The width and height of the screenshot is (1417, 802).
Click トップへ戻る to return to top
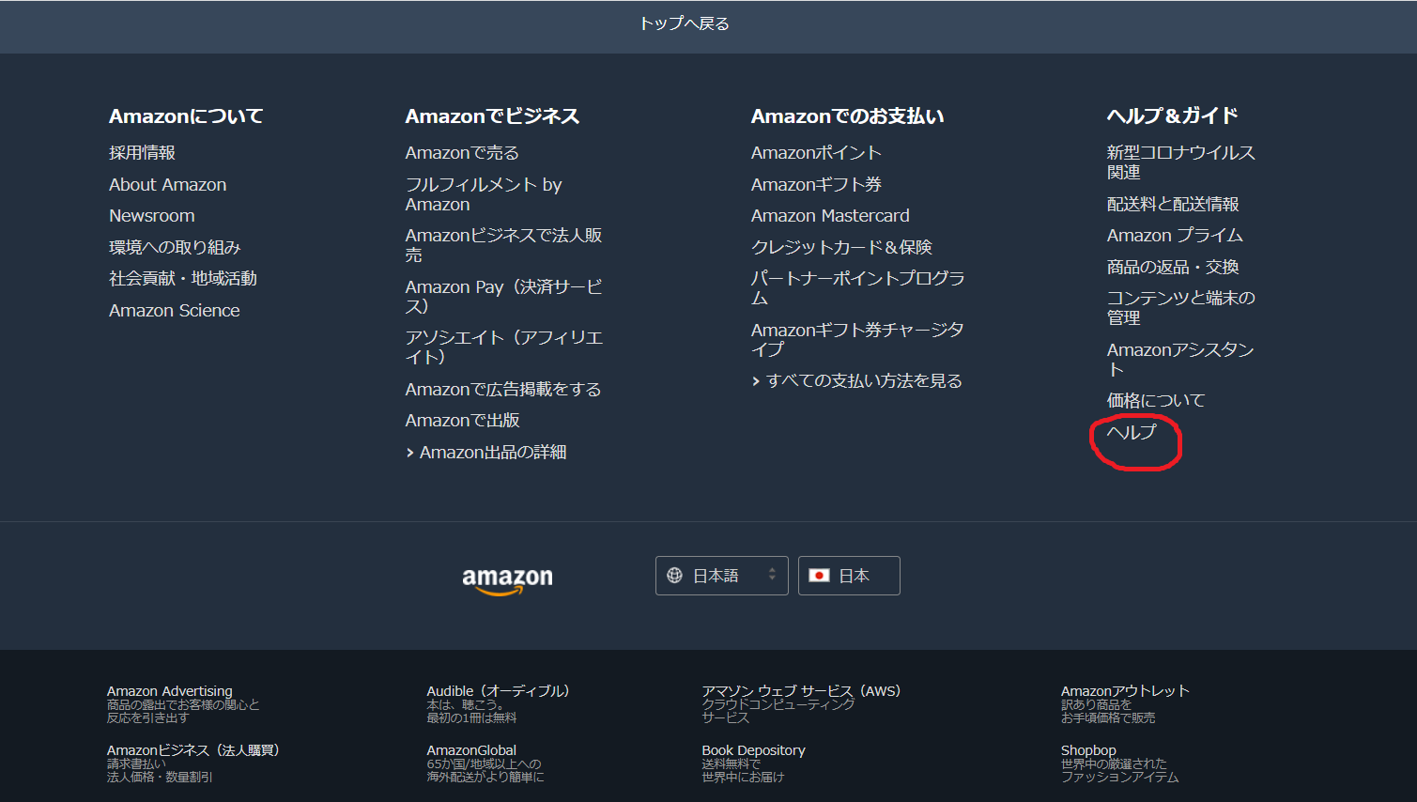[x=685, y=23]
